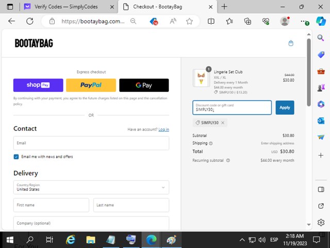The width and height of the screenshot is (330, 248).
Task: Open Lingerie Set Club product thumbnail
Action: click(201, 78)
